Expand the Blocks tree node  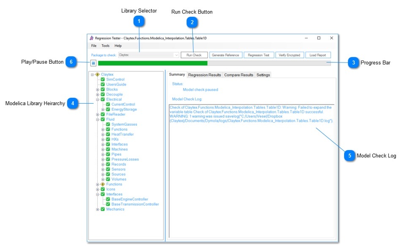tap(97, 89)
